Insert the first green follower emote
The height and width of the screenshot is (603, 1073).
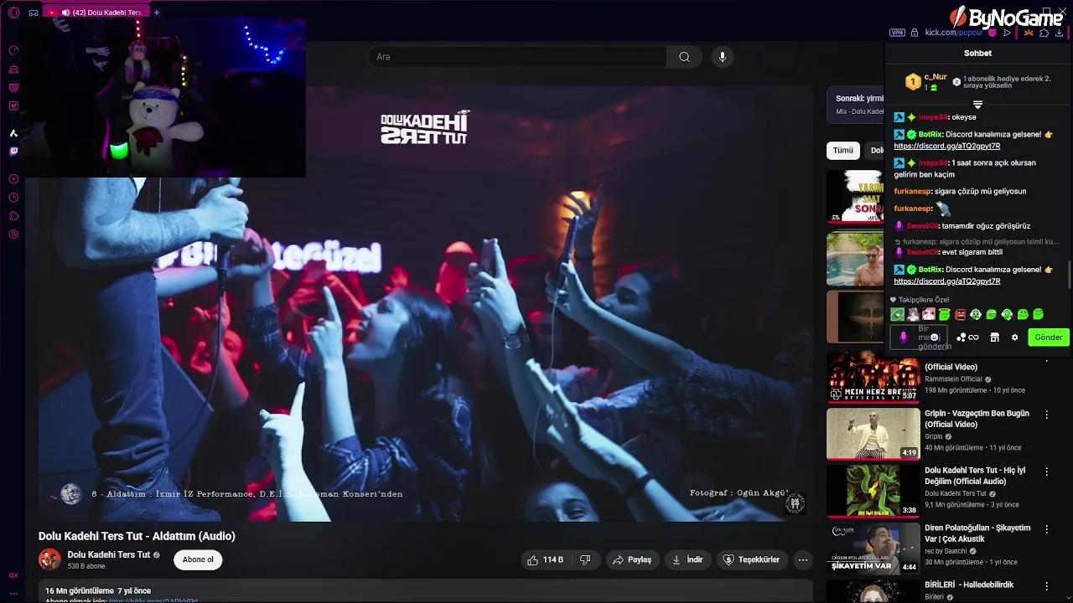[897, 315]
